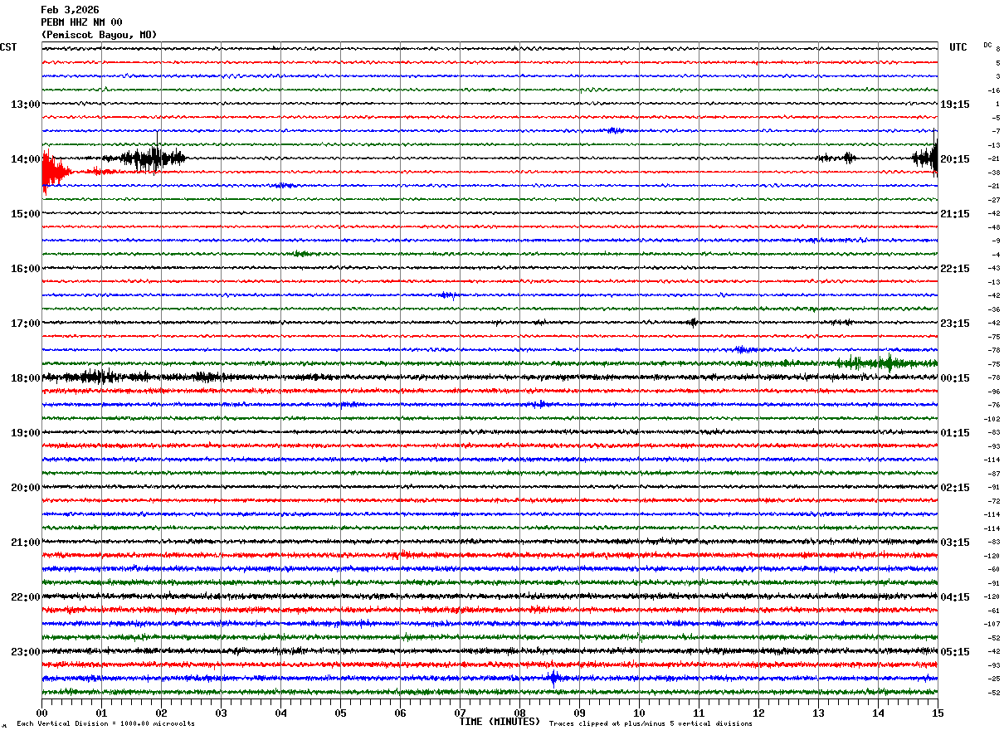The image size is (1004, 735).
Task: Select the 21:00 CST row label
Action: tap(25, 543)
